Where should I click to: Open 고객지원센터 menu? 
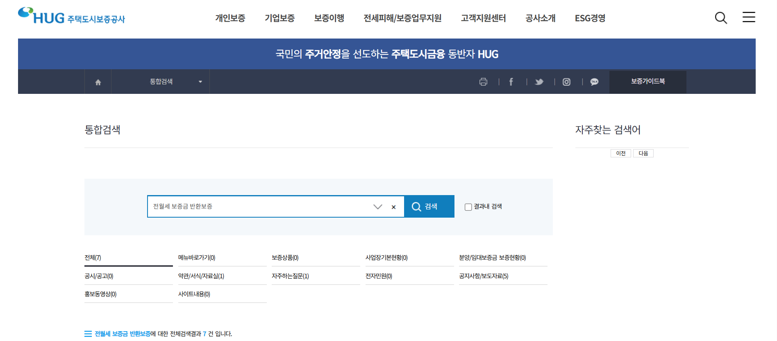pyautogui.click(x=484, y=18)
